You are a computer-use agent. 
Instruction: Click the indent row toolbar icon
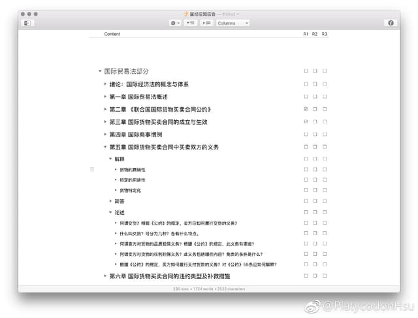(206, 23)
